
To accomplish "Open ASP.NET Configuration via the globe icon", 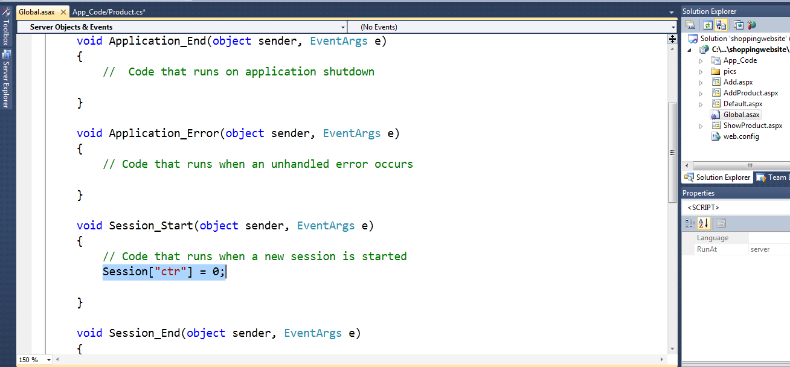I will [x=751, y=25].
